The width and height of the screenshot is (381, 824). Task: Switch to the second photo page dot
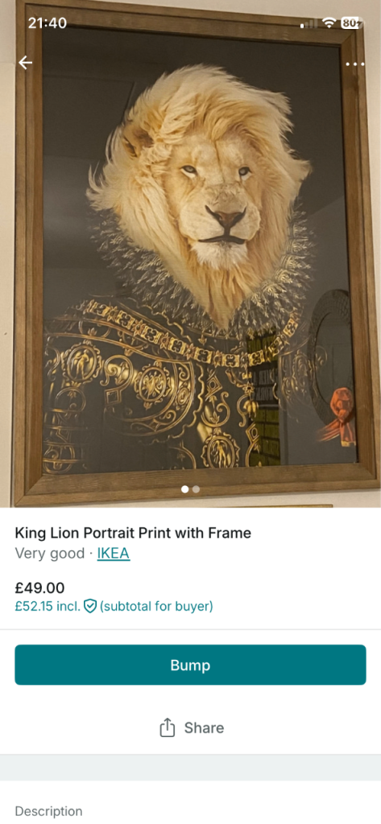[x=196, y=489]
